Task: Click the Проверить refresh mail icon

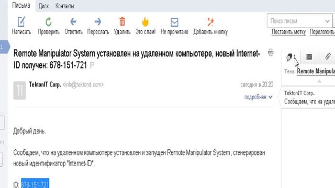Action: 49,22
